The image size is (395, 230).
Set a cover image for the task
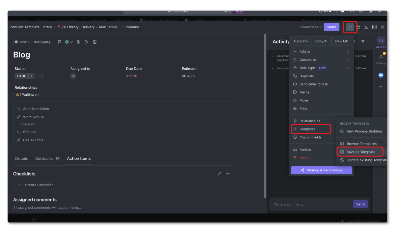[94, 42]
